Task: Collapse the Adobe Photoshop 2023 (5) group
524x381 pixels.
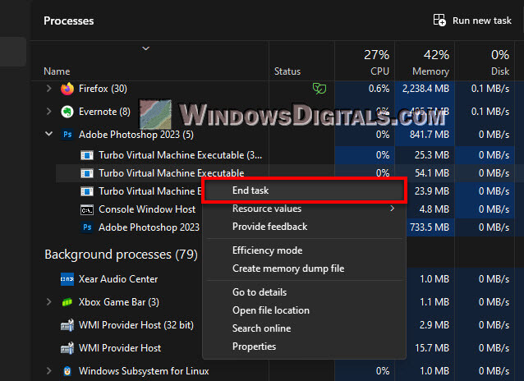Action: click(x=48, y=134)
